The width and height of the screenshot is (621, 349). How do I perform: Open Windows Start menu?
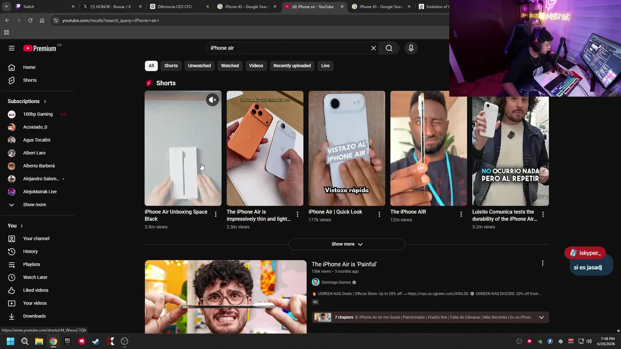[10, 341]
